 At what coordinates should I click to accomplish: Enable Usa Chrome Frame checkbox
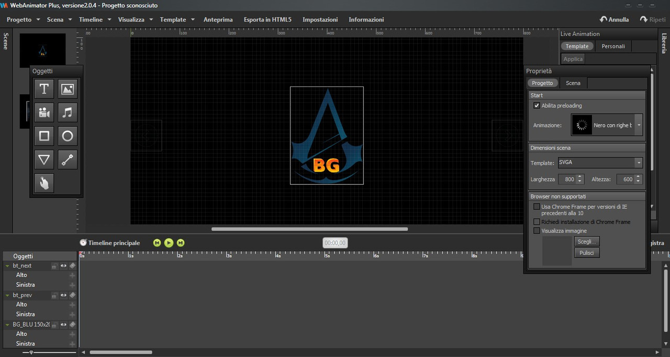point(537,207)
